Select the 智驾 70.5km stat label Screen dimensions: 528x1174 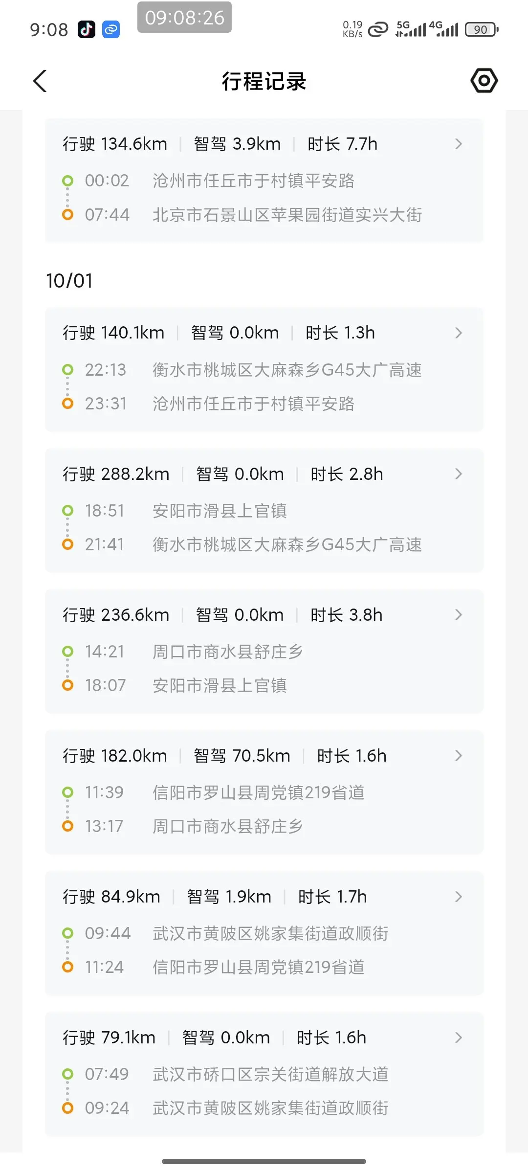point(242,756)
